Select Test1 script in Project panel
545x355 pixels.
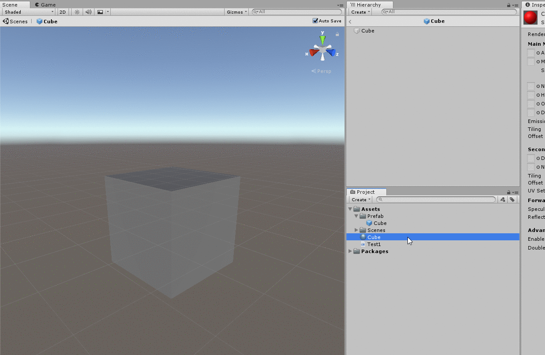(x=374, y=244)
